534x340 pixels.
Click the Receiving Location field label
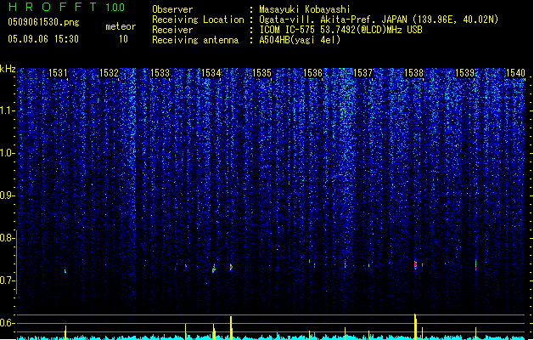(198, 20)
